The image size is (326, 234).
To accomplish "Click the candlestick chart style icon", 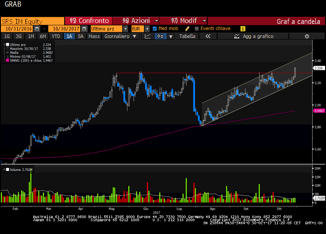I will (160, 37).
